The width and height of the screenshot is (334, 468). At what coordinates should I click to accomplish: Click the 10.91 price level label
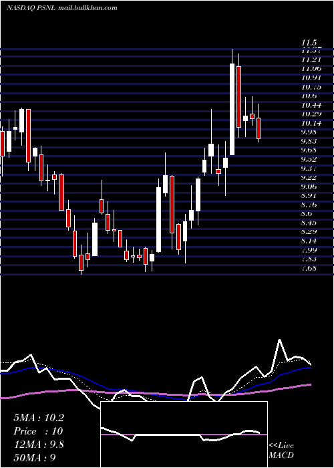[x=312, y=78]
